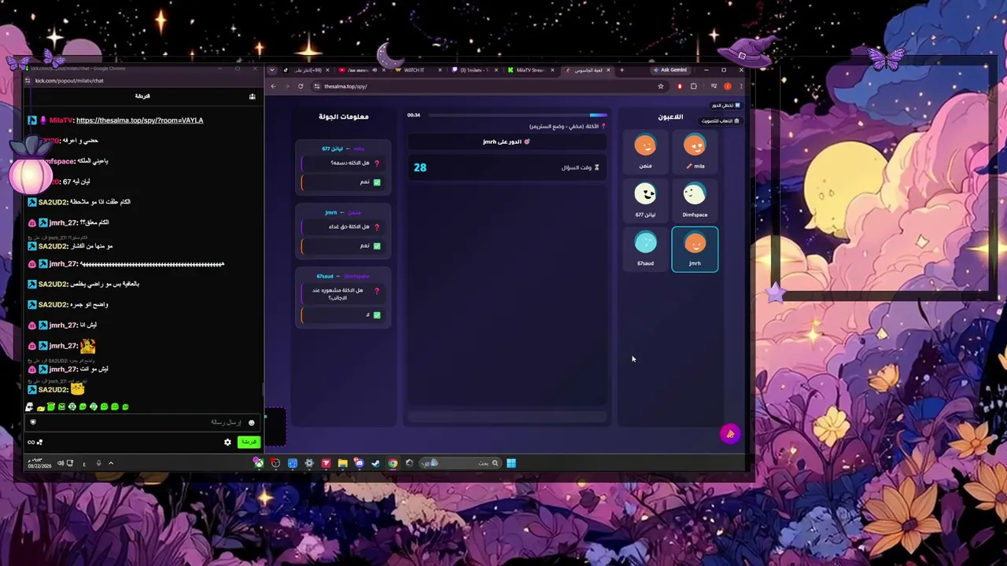Screen dimensions: 1007x566
Task: Click the turn banner الدور على jmrh
Action: click(x=507, y=142)
